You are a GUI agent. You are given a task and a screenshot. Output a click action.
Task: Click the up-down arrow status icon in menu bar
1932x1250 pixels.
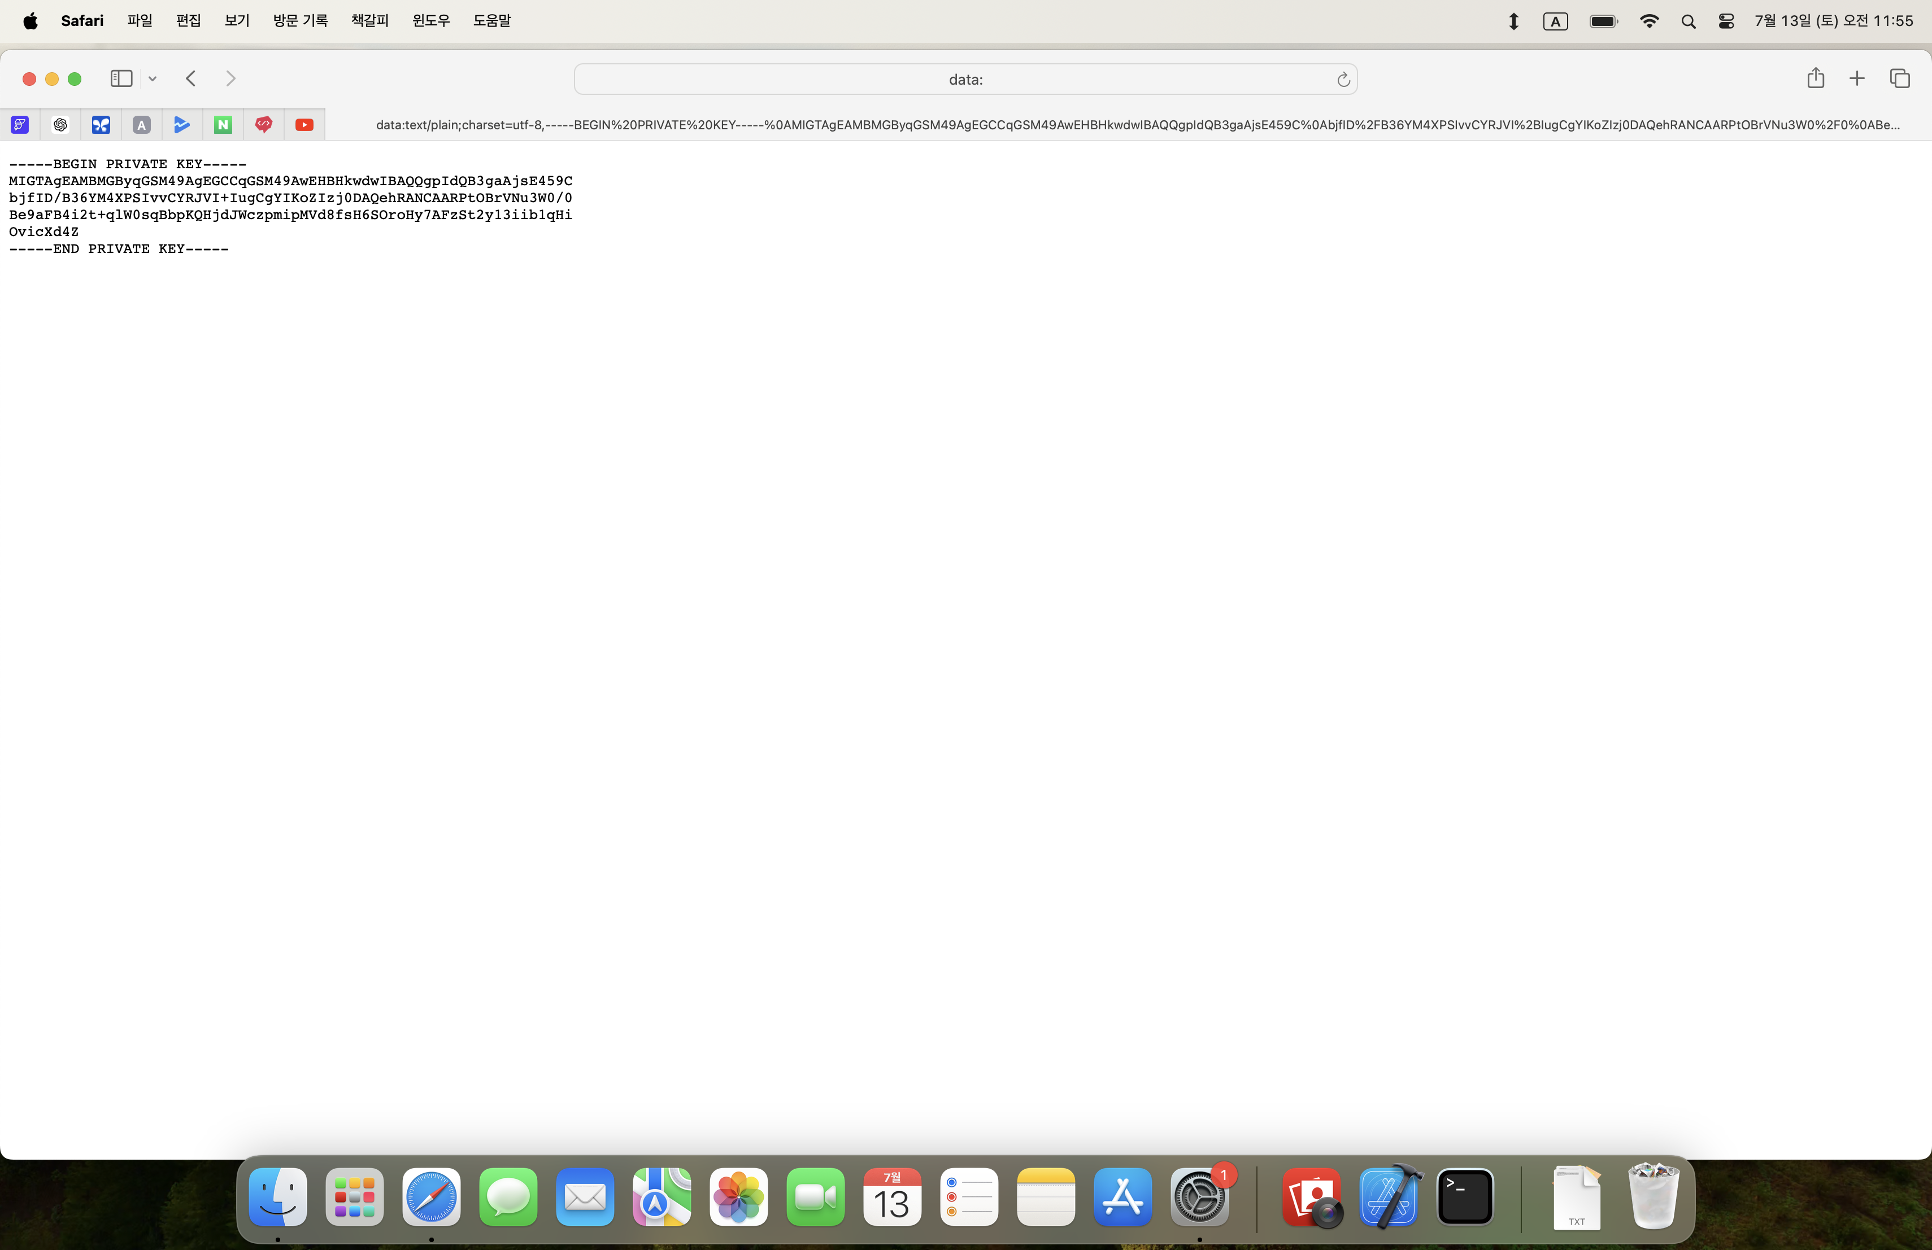[x=1513, y=21]
